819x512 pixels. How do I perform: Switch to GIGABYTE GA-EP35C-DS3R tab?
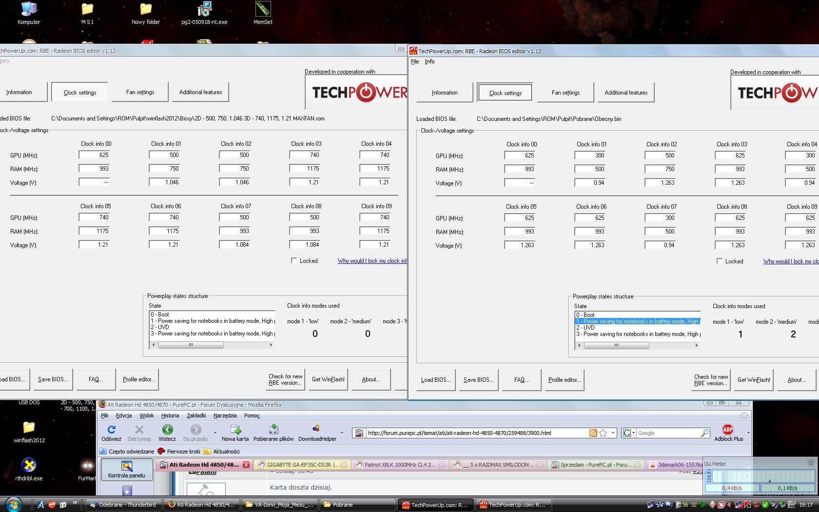[x=302, y=465]
